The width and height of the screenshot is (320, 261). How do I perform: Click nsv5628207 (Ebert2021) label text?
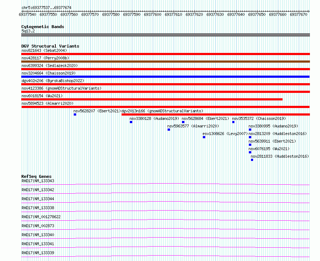pyautogui.click(x=97, y=111)
